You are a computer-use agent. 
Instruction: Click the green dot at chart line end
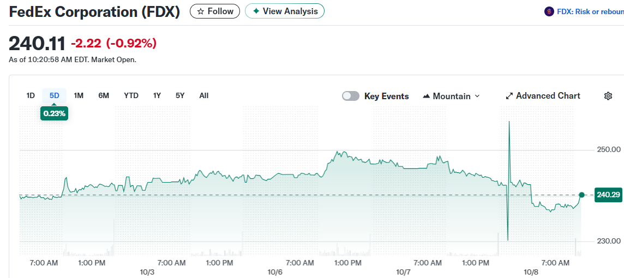pyautogui.click(x=582, y=195)
